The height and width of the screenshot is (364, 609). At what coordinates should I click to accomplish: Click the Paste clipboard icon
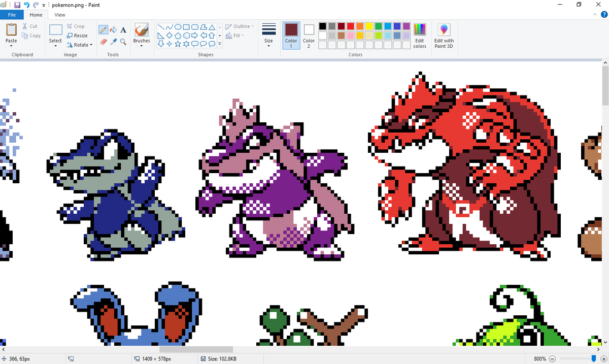click(11, 29)
